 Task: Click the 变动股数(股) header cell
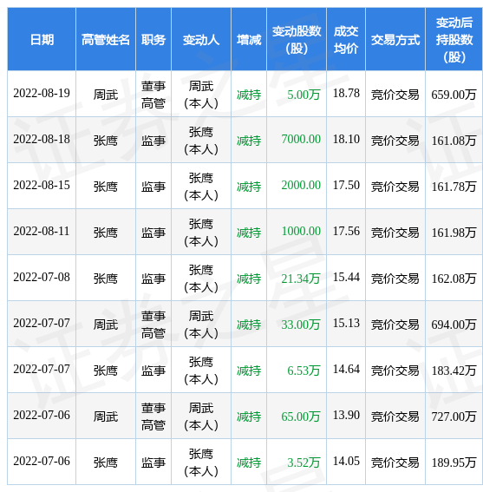click(297, 40)
